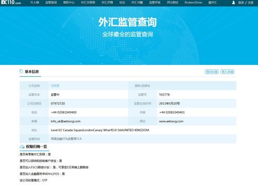
Task: Open the 艾拓思 company name link
Action: [55, 86]
